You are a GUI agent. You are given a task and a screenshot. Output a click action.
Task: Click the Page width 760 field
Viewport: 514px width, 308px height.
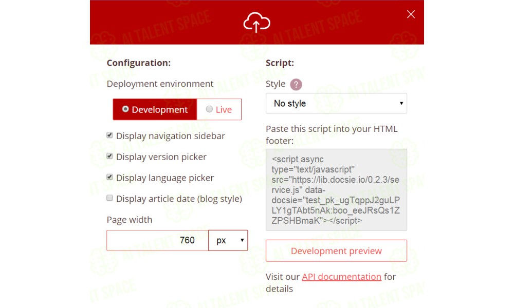coord(158,240)
